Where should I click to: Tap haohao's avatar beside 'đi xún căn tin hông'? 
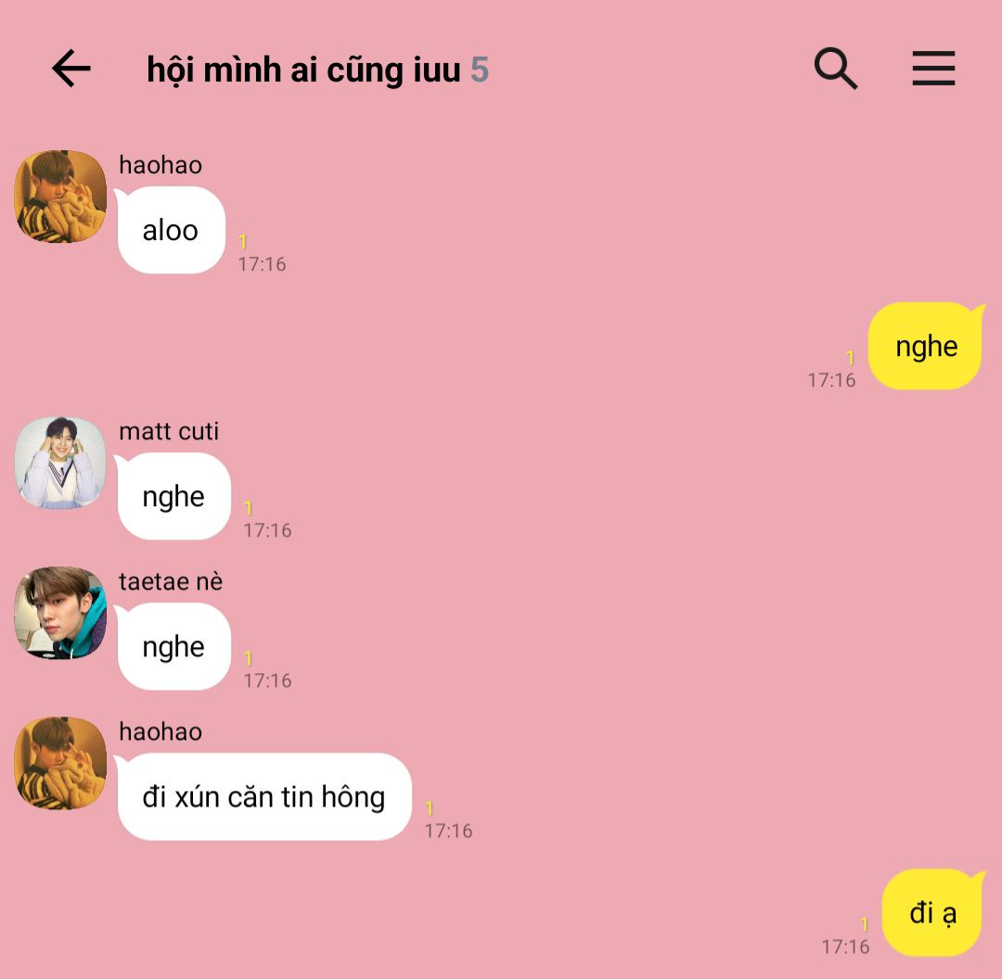pos(60,762)
